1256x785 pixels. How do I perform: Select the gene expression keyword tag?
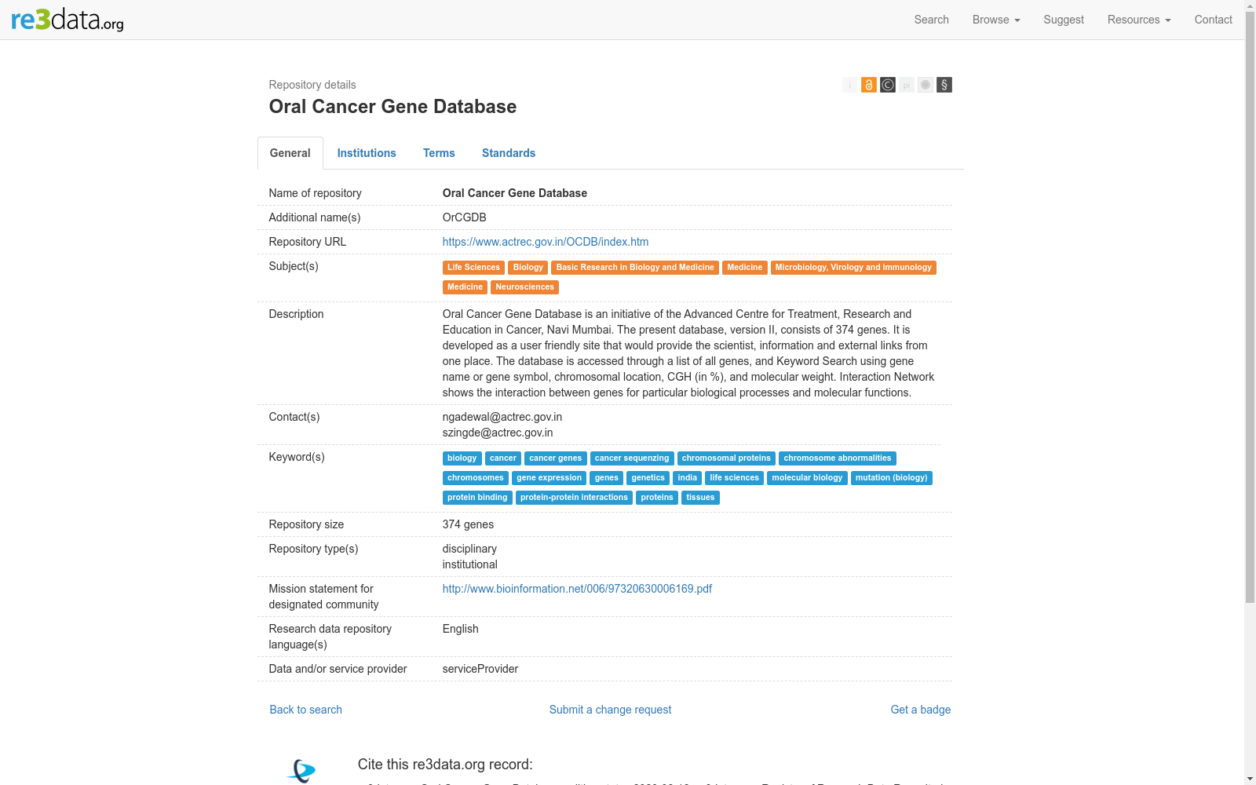tap(549, 478)
